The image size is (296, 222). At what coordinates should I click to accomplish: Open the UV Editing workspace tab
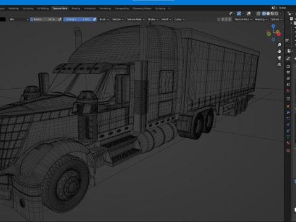[43, 9]
